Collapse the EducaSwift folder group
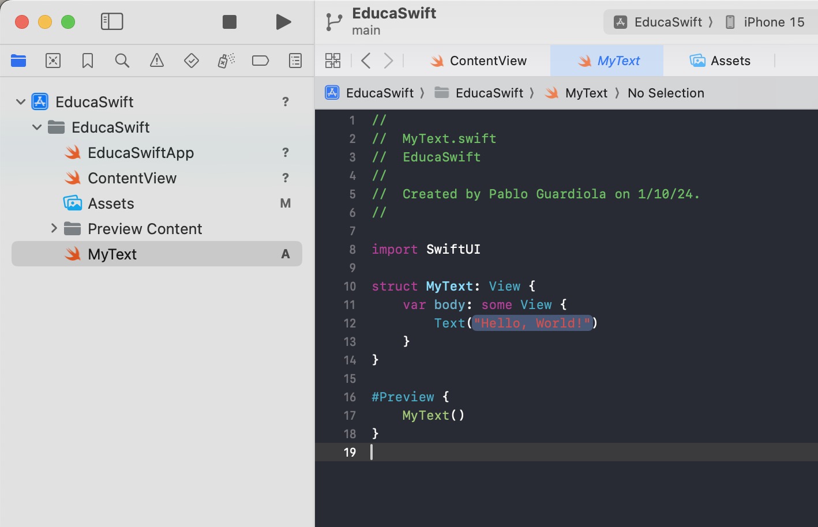 37,127
